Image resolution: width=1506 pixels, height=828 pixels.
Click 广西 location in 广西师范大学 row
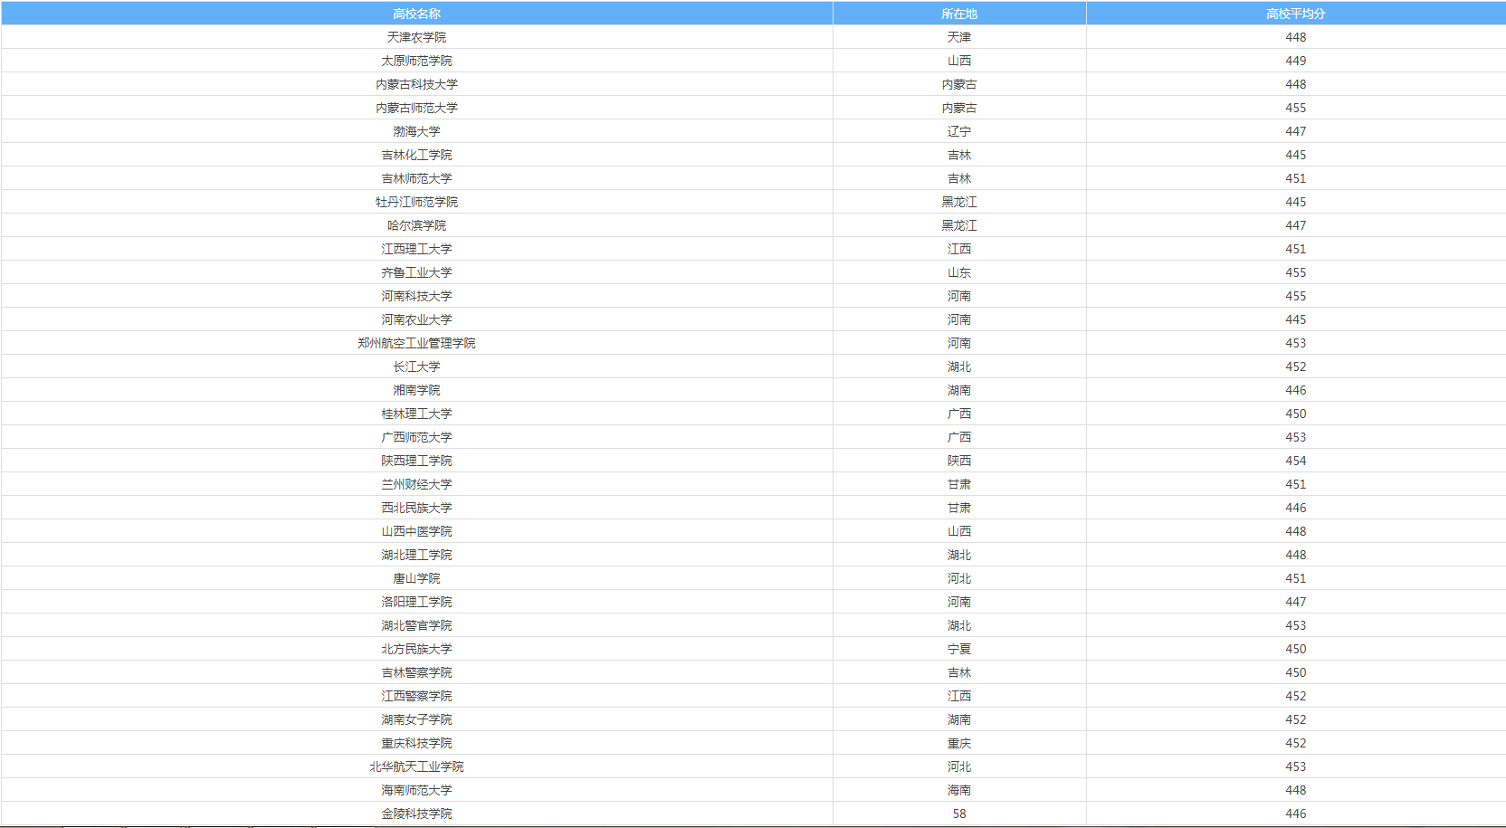click(959, 437)
